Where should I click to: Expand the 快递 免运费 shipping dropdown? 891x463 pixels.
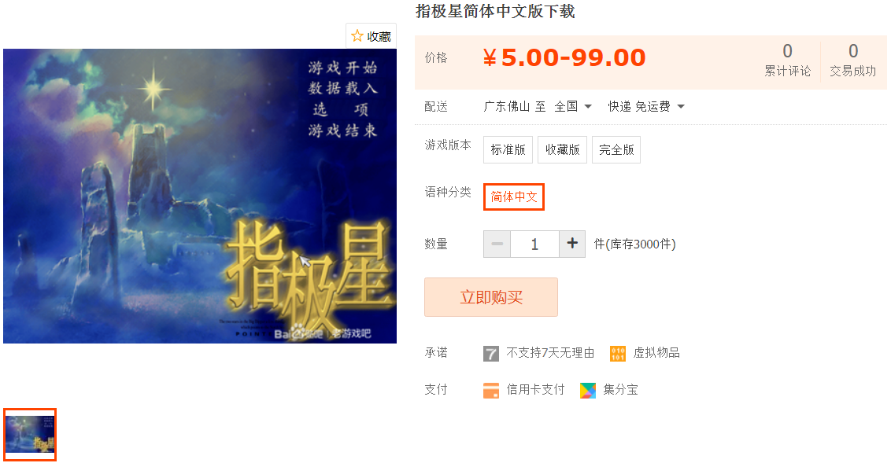click(x=646, y=107)
